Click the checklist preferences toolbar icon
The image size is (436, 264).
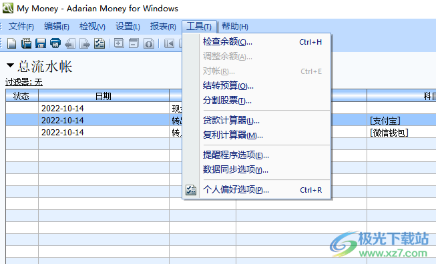(x=99, y=43)
